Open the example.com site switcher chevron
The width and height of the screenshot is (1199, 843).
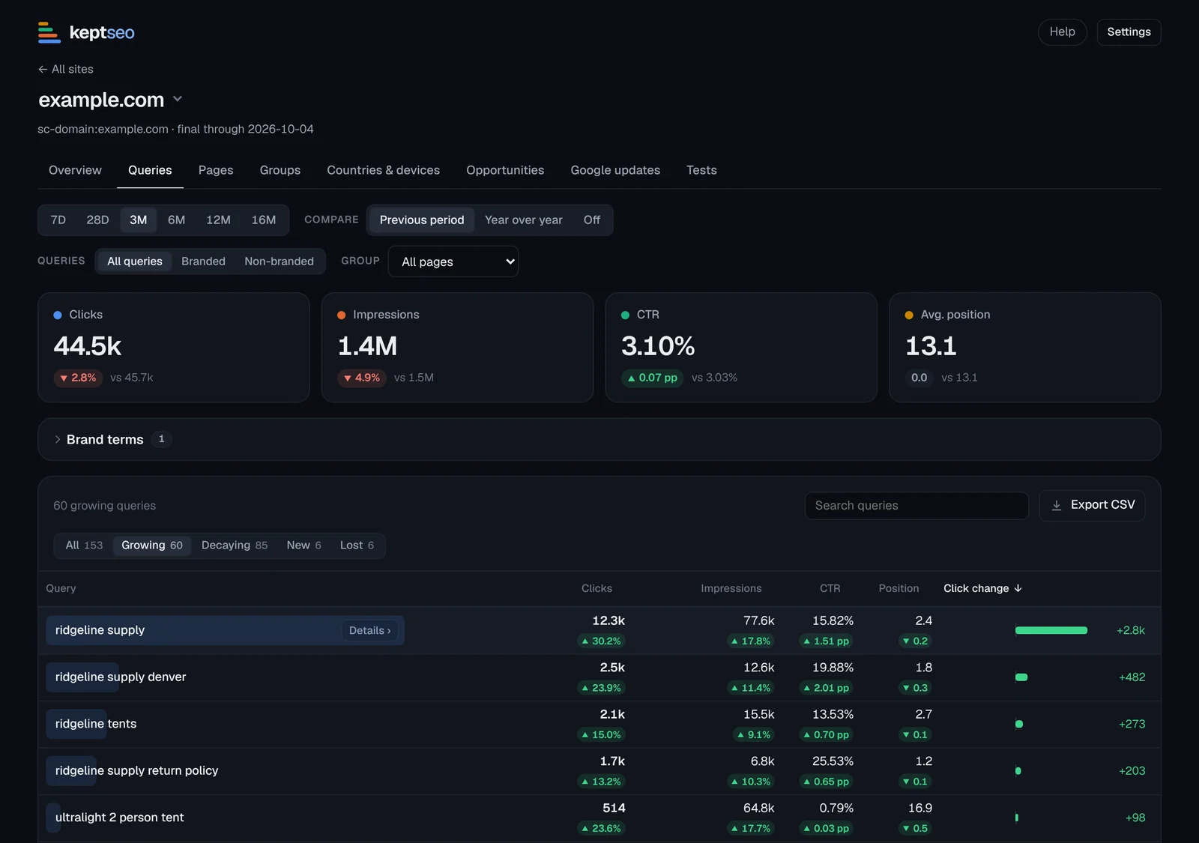[x=178, y=99]
